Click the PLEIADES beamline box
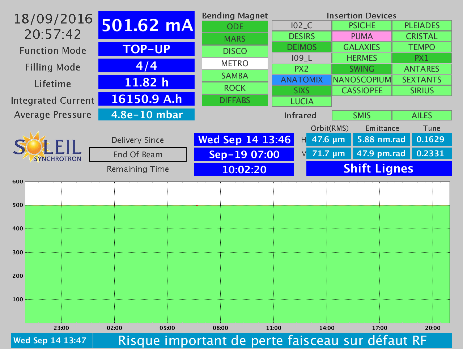Image resolution: width=463 pixels, height=349 pixels. click(x=422, y=26)
